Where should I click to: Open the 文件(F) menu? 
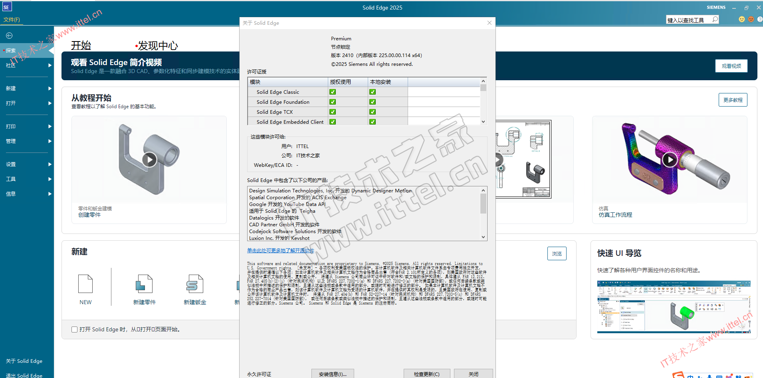coord(12,20)
